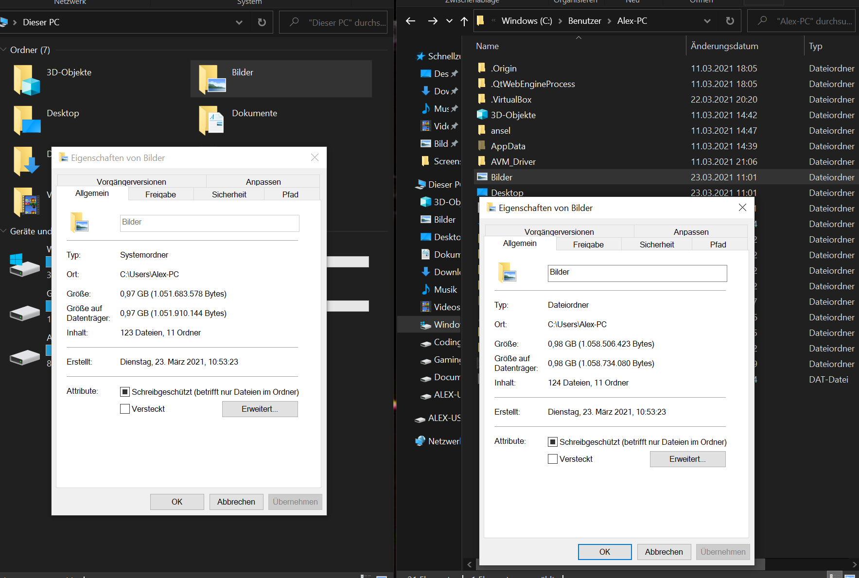The height and width of the screenshot is (578, 859).
Task: Go back in right Explorer window
Action: tap(410, 21)
